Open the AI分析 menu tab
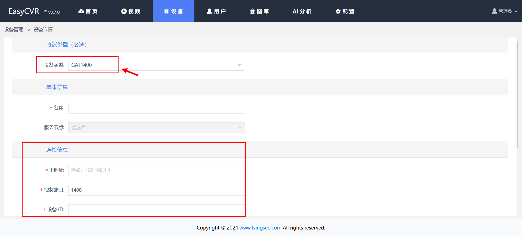This screenshot has width=522, height=236. coord(302,11)
